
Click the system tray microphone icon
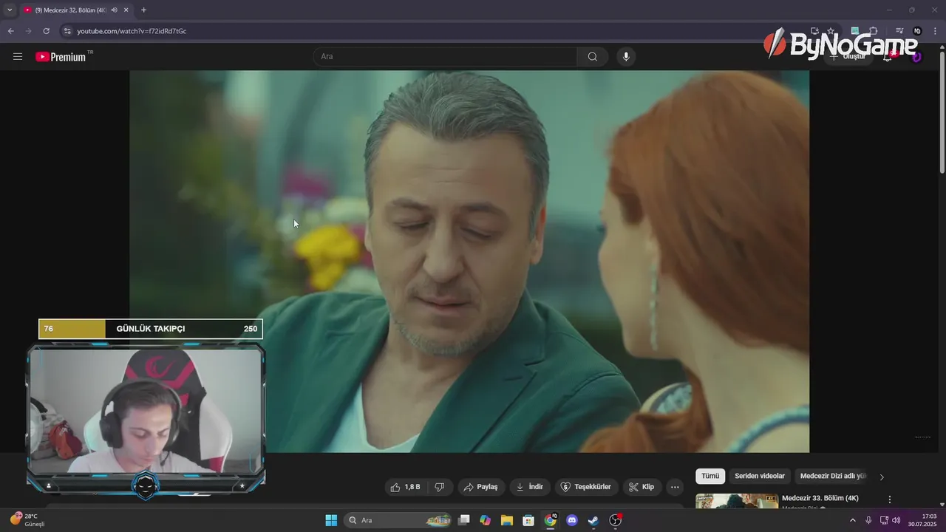point(868,520)
